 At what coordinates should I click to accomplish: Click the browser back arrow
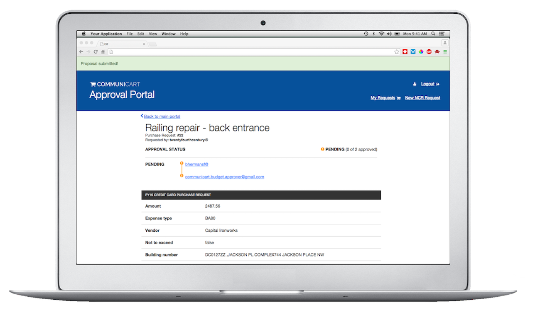click(x=81, y=51)
